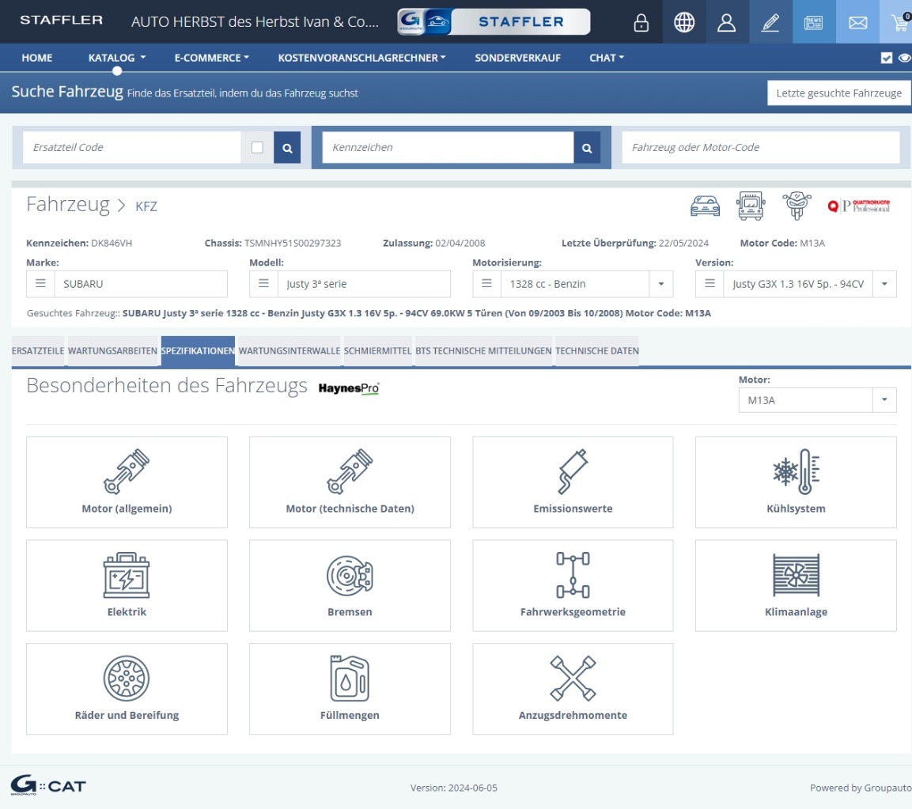Open the Sonderverkauf menu item
Screen dimensions: 912x809
[x=517, y=58]
